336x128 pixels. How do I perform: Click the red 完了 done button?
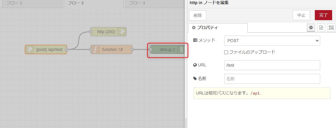323,15
